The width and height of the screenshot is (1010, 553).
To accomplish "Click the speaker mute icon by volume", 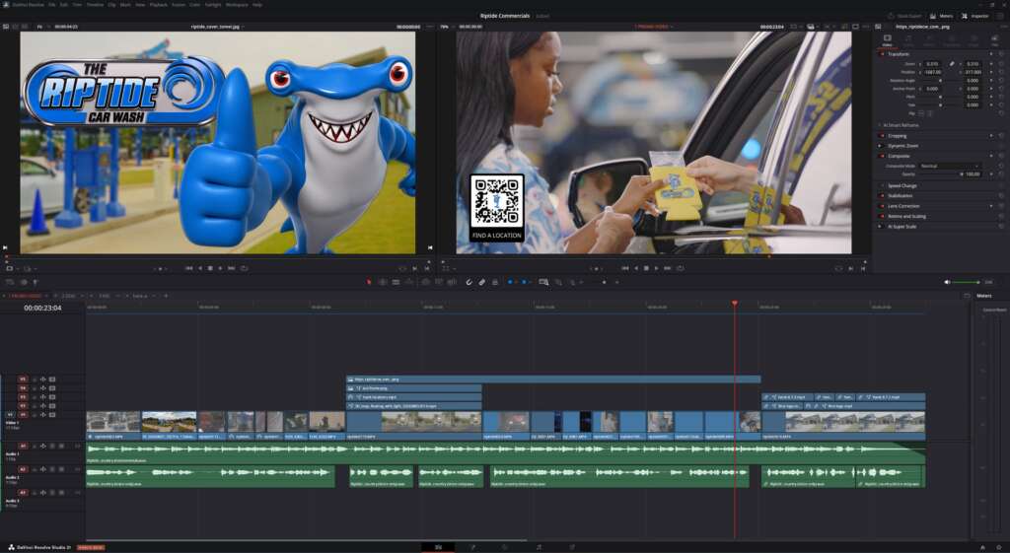I will 947,282.
